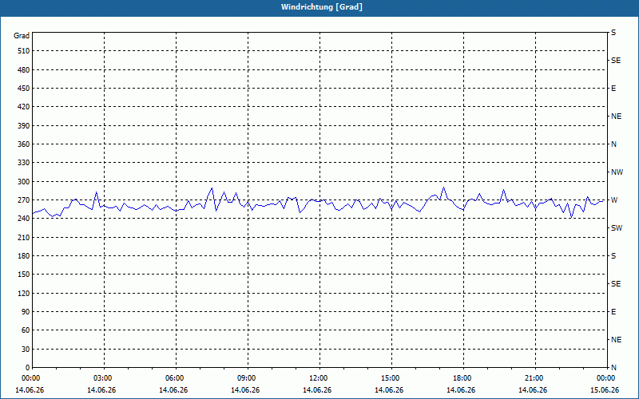The height and width of the screenshot is (399, 639).
Task: Click the SW compass label
Action: point(617,228)
